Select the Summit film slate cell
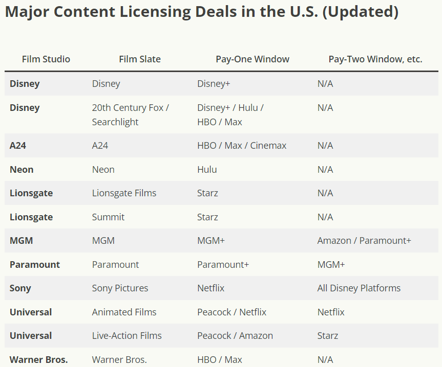The image size is (442, 367). 108,217
